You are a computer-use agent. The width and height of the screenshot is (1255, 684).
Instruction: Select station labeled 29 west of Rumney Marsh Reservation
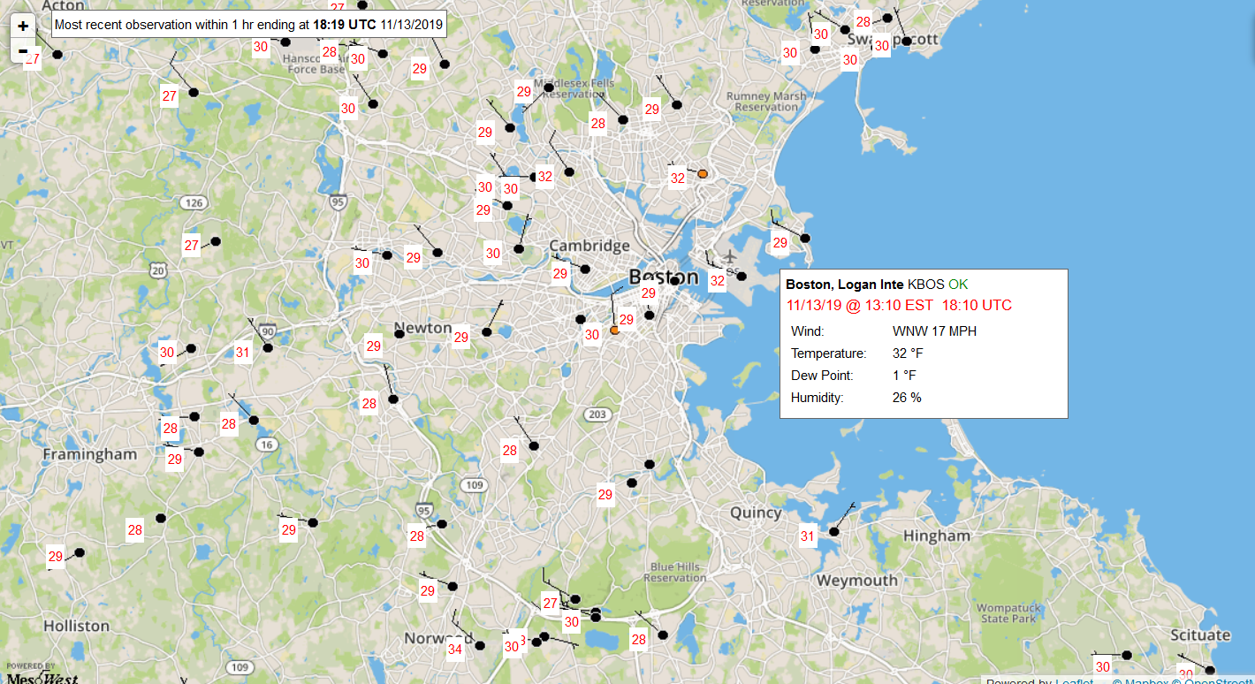677,105
